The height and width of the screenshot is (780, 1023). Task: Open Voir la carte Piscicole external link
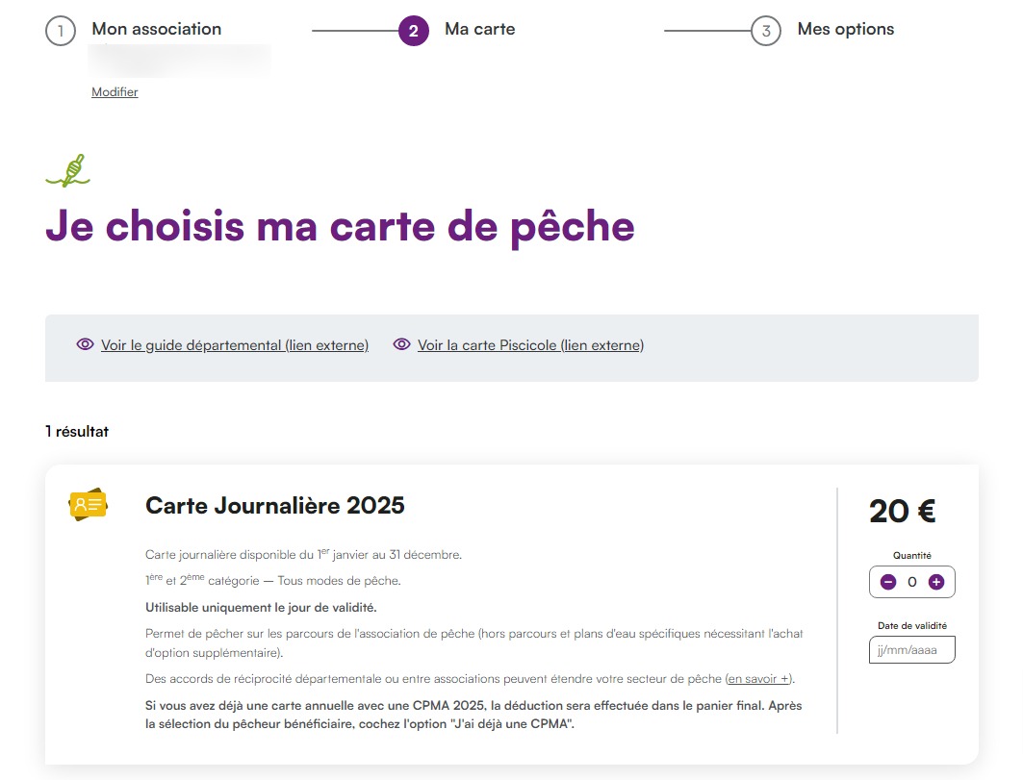coord(530,345)
